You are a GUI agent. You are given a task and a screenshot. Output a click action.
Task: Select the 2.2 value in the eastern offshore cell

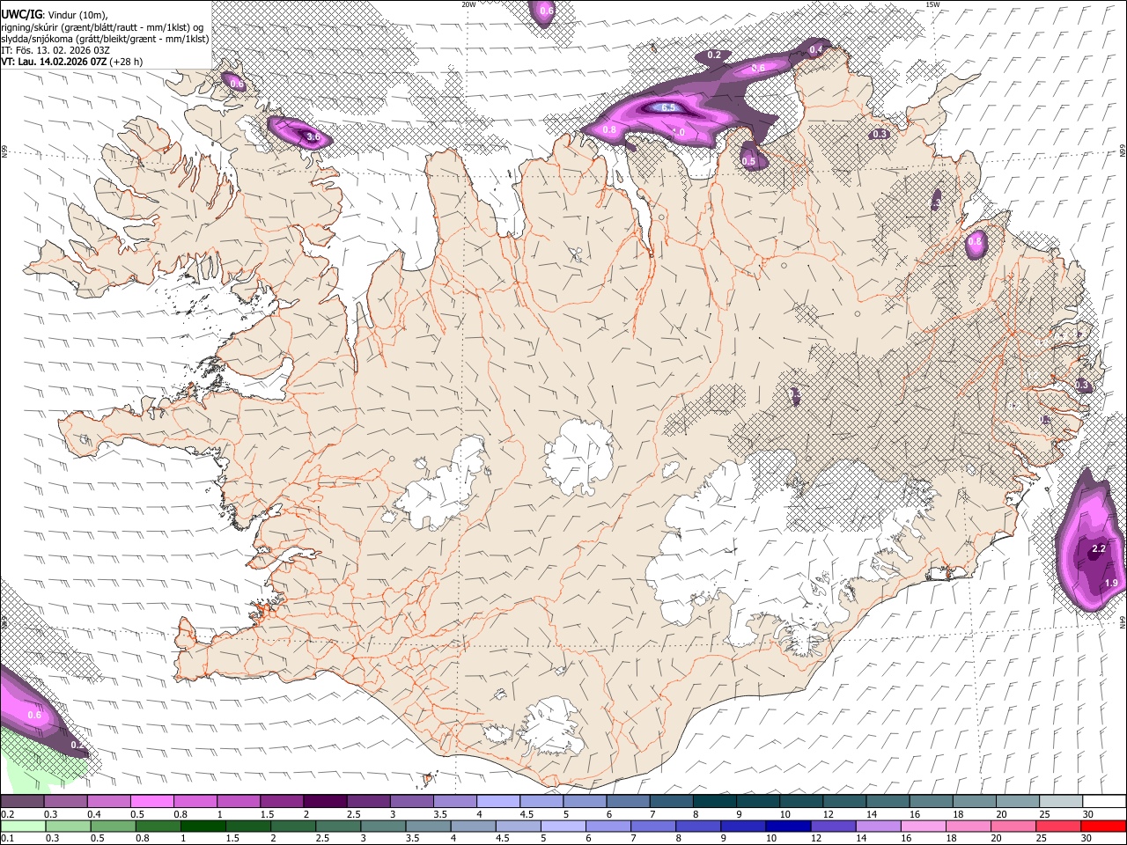click(x=1098, y=548)
